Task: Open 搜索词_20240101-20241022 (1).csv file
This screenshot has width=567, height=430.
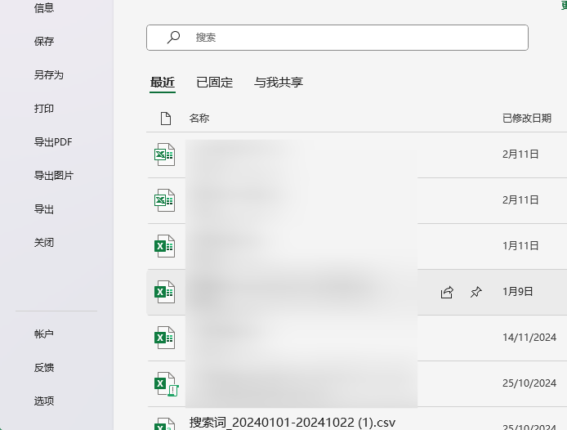Action: (292, 423)
